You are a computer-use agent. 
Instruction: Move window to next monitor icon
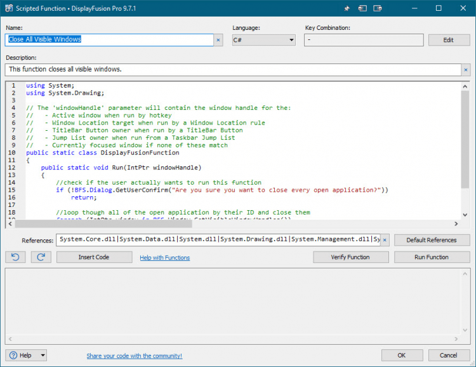[x=378, y=8]
